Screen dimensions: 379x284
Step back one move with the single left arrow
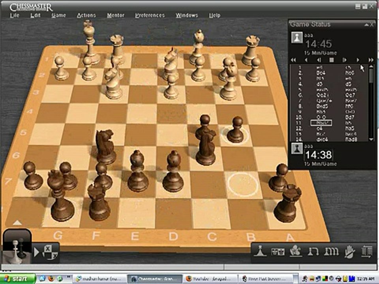coord(306,60)
